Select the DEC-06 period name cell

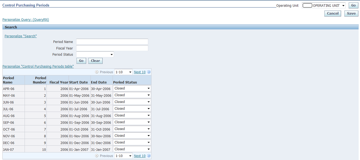(14, 143)
